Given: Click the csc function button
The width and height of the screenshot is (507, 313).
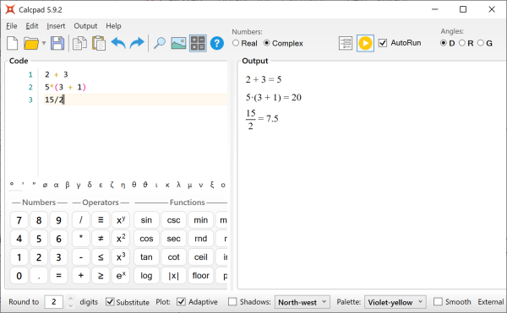Looking at the screenshot, I should tap(173, 220).
